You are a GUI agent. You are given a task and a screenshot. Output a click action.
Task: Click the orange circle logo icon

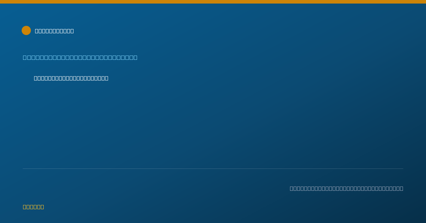pos(26,30)
